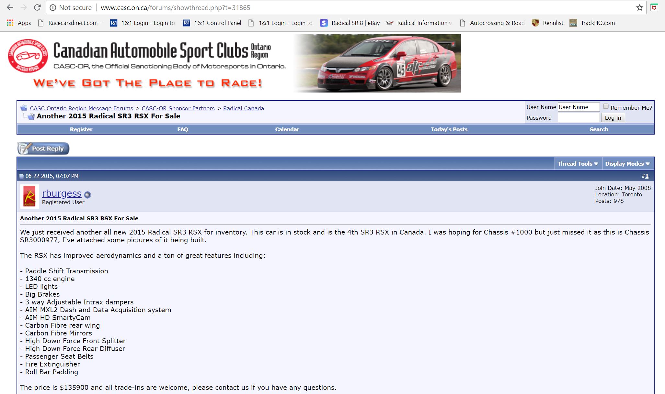Open the Radical Information bookmark

pyautogui.click(x=419, y=23)
